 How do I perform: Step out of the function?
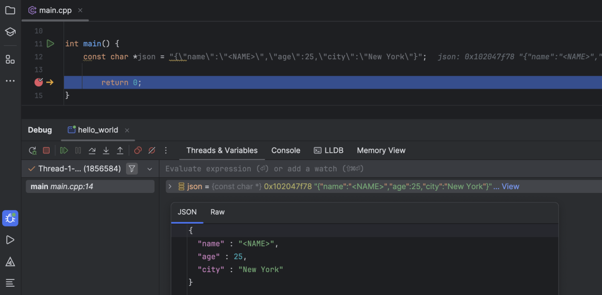pyautogui.click(x=120, y=151)
